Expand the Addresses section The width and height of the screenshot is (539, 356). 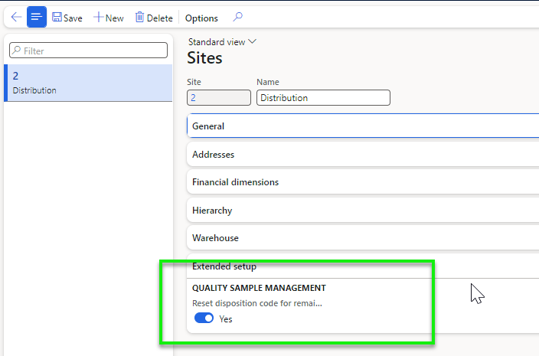(214, 155)
